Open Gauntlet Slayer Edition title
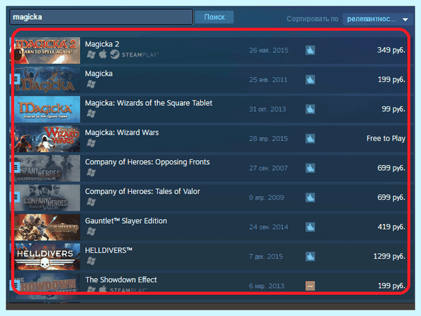This screenshot has height=316, width=421. click(x=126, y=221)
